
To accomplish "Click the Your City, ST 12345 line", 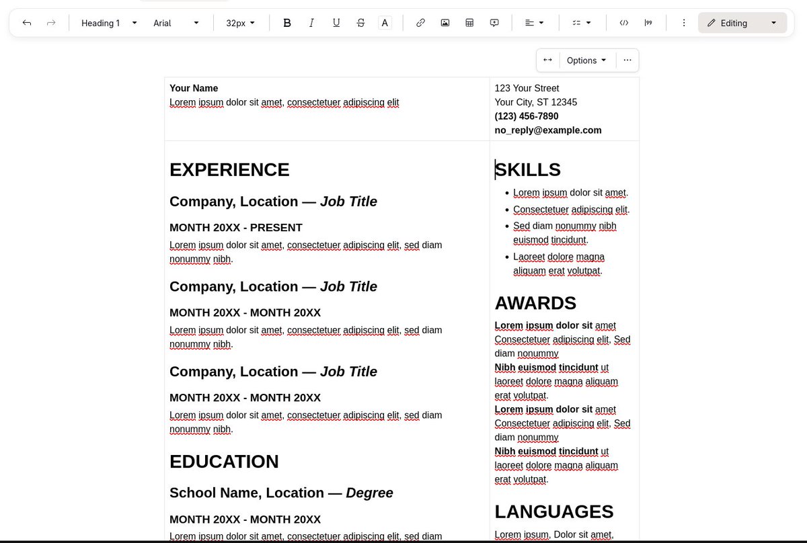I will [536, 102].
